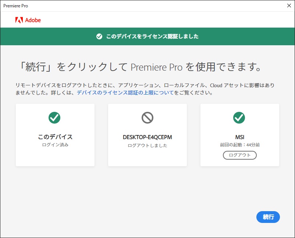Click the MSI device name
Viewport: 295px width, 238px height.
(x=240, y=137)
